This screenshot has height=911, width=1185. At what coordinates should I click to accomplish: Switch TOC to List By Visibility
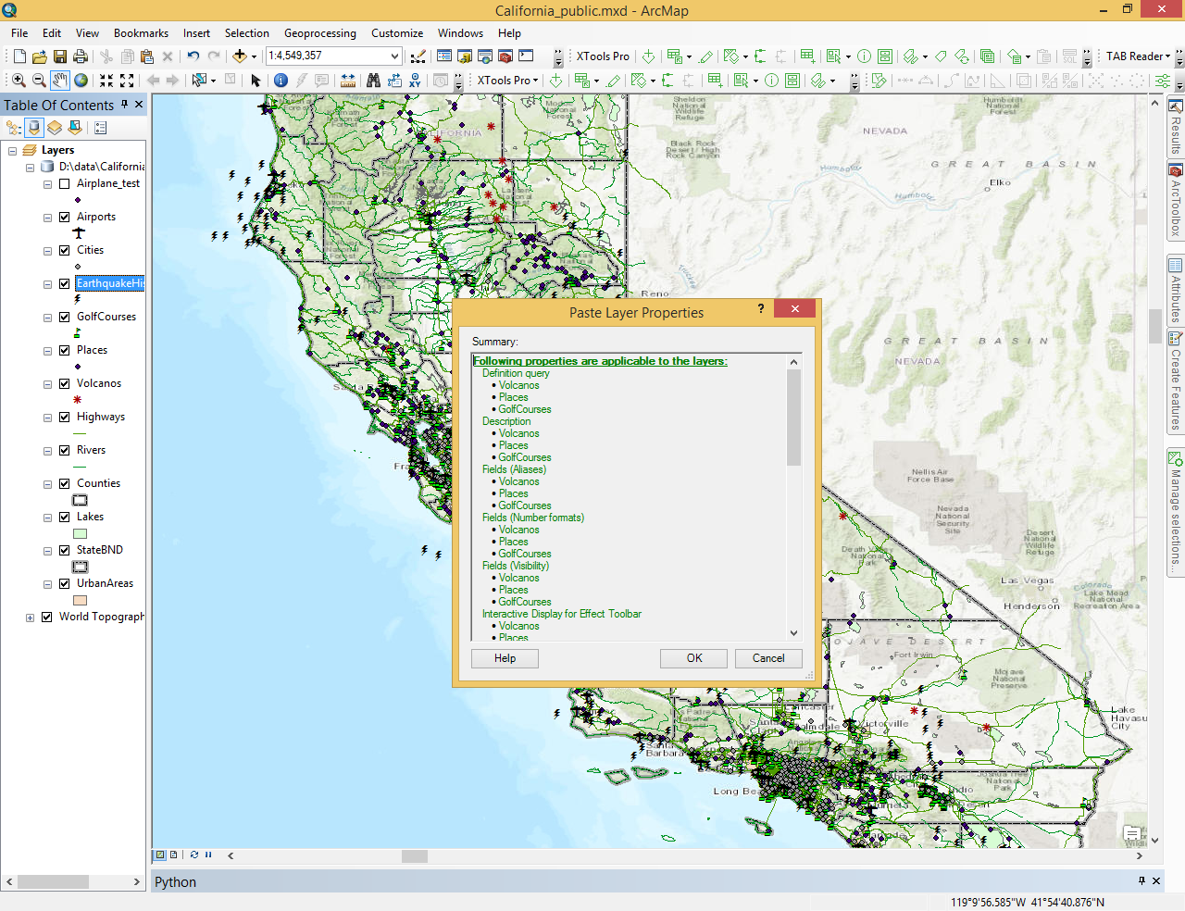tap(55, 127)
